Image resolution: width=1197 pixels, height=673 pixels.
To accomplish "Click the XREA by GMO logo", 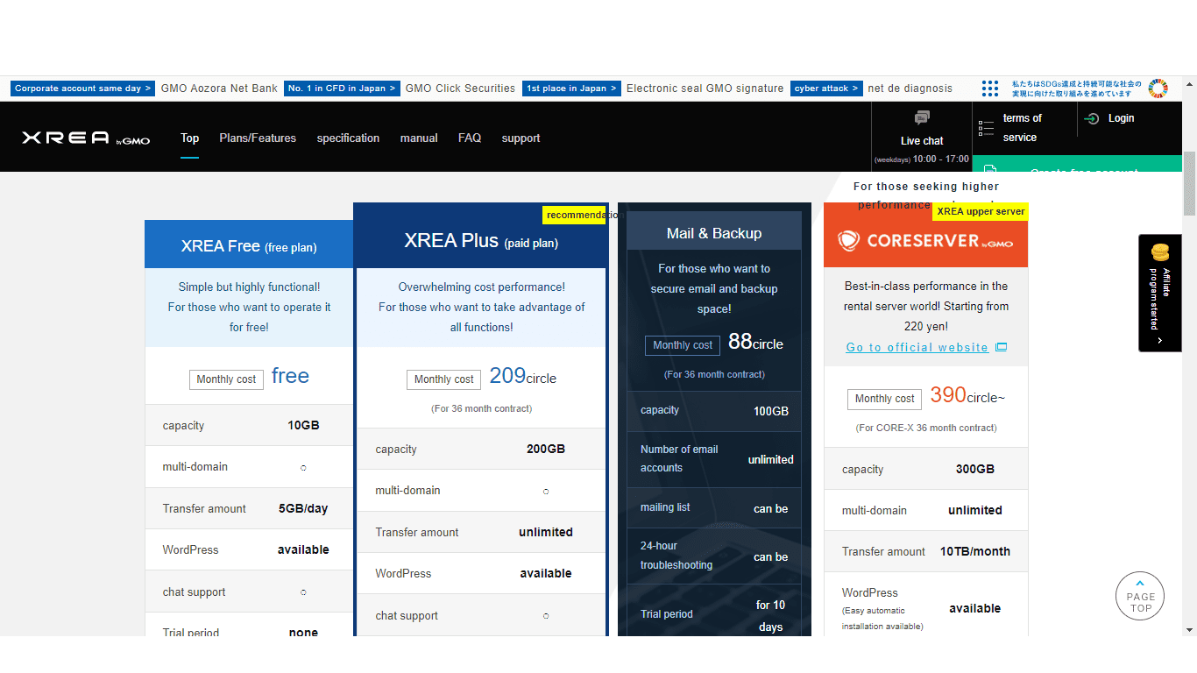I will pyautogui.click(x=86, y=138).
